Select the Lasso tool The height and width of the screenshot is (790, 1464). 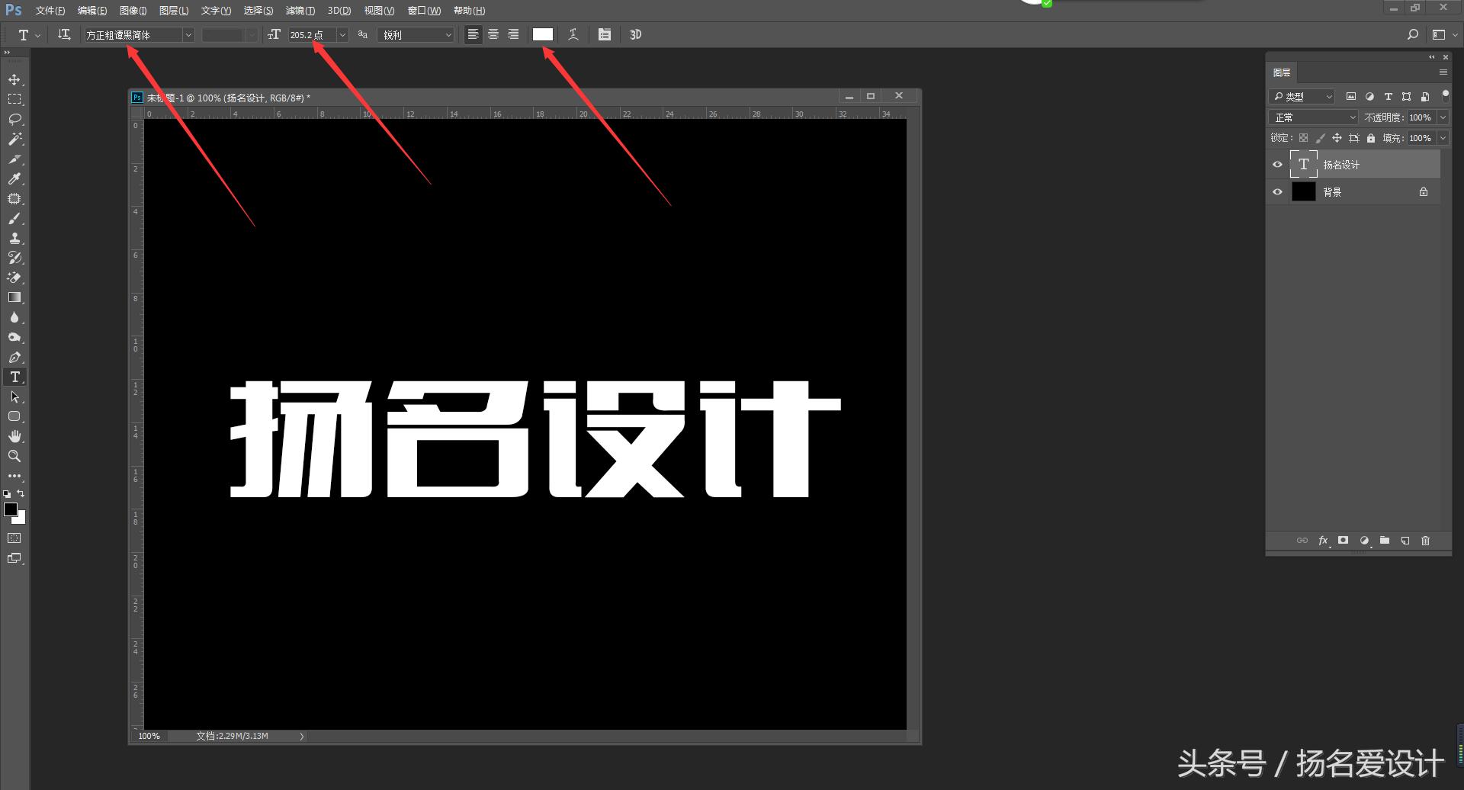pyautogui.click(x=15, y=119)
